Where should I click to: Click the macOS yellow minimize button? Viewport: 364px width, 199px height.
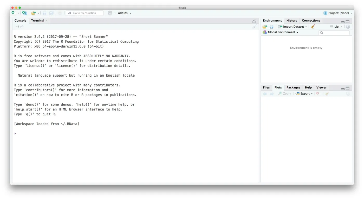pyautogui.click(x=16, y=8)
